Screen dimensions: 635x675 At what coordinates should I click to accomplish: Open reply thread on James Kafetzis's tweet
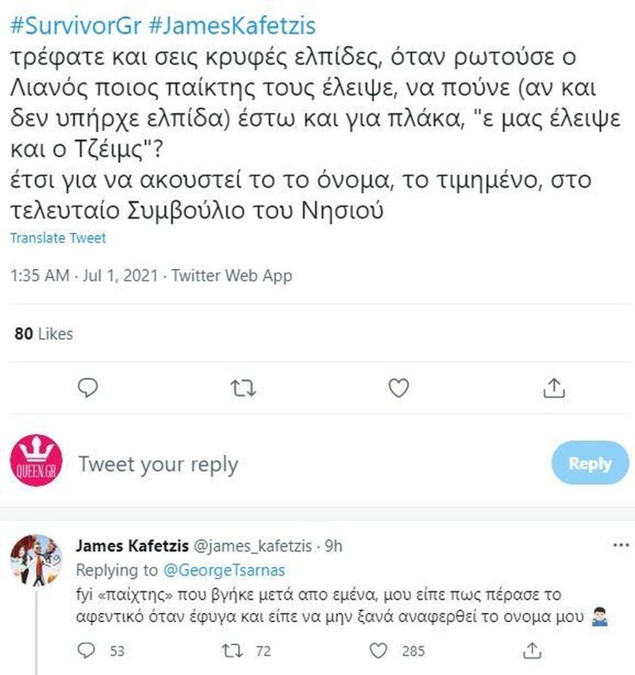click(x=89, y=650)
